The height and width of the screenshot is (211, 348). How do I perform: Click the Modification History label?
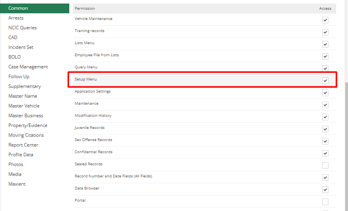tap(93, 116)
